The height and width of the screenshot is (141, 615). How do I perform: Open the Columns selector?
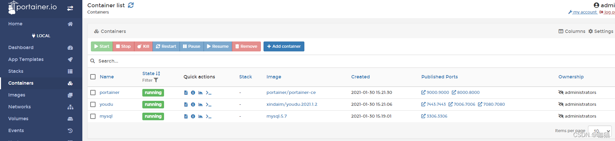[572, 31]
